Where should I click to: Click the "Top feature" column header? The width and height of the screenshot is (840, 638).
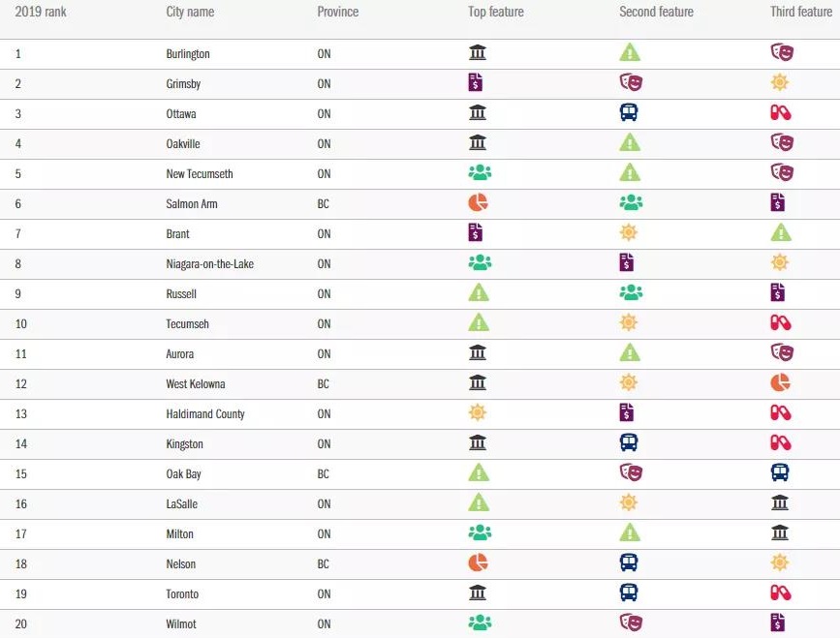pyautogui.click(x=496, y=13)
